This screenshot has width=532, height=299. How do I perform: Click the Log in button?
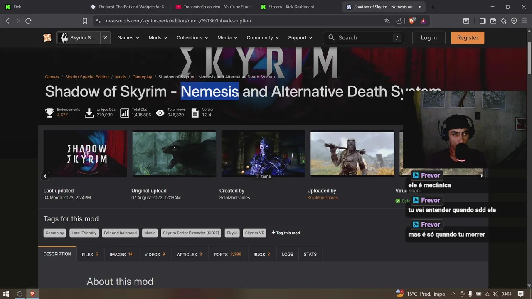click(x=429, y=38)
